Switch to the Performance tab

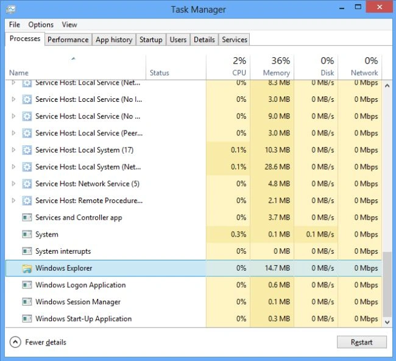[x=68, y=40]
